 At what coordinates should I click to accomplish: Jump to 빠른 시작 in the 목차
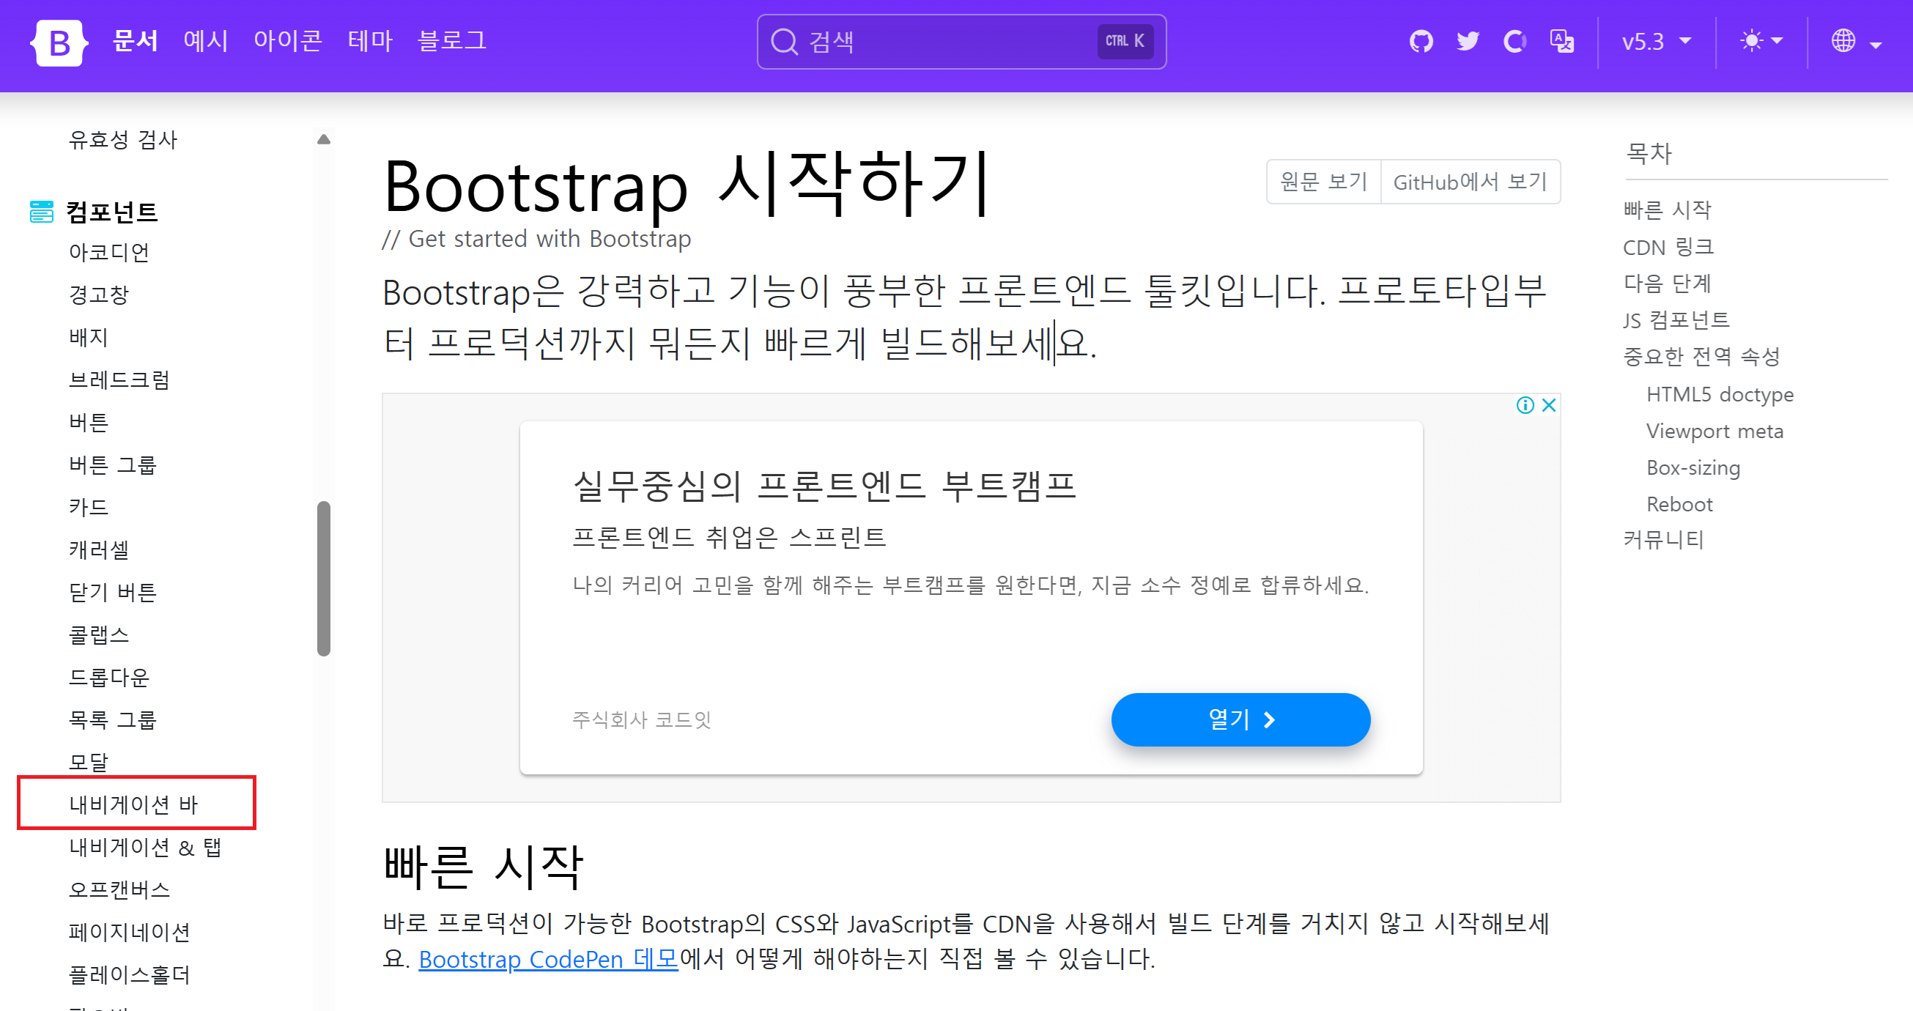point(1666,210)
